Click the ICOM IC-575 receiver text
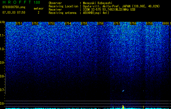171x109 pixels. 109,10
